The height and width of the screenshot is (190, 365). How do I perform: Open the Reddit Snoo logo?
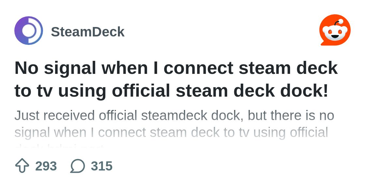click(x=335, y=30)
